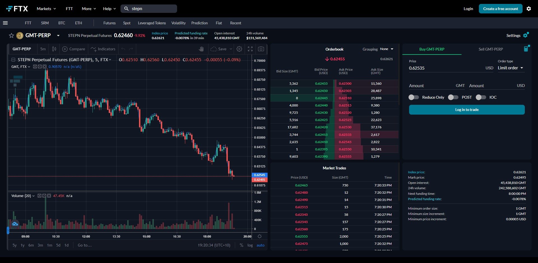The width and height of the screenshot is (538, 263).
Task: Turn on the POST toggle
Action: point(453,97)
